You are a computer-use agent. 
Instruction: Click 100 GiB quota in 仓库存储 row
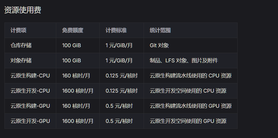pyautogui.click(x=71, y=45)
